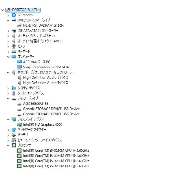Collapse the DVD/CD-ROM ドライブ category

(x=8, y=21)
